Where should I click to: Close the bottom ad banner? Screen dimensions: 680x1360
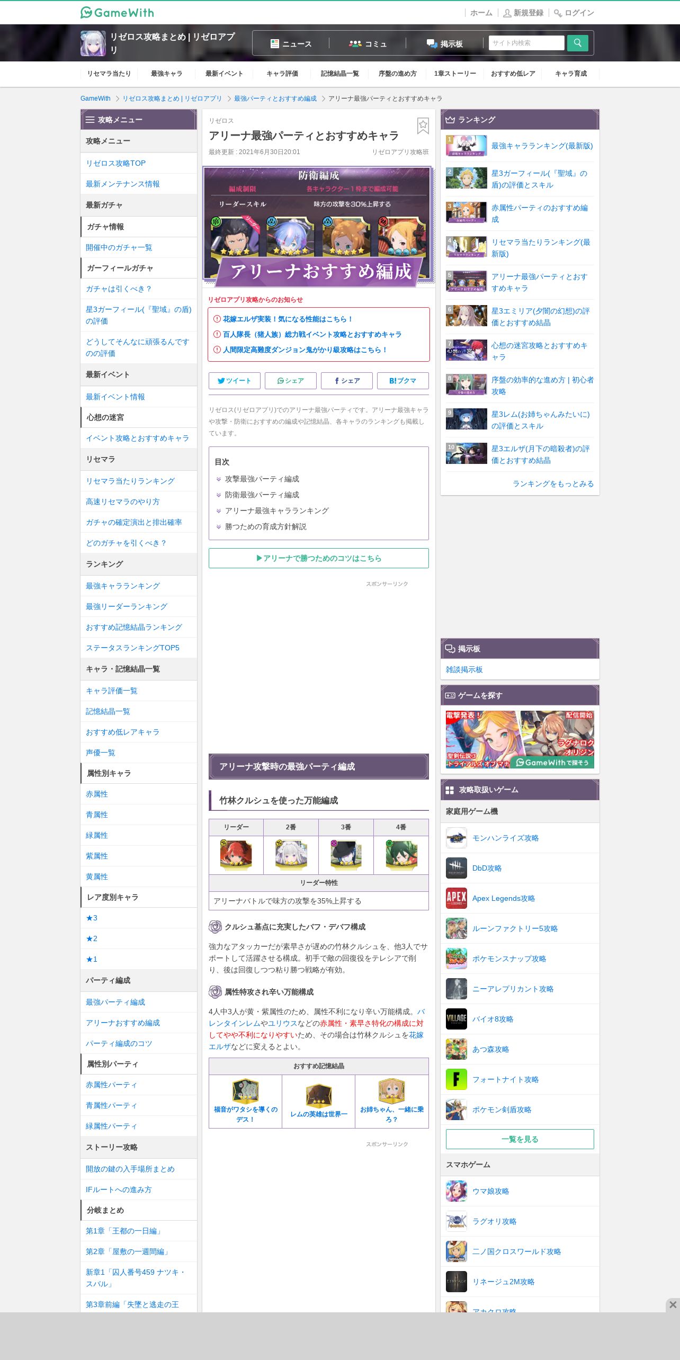coord(673,1304)
